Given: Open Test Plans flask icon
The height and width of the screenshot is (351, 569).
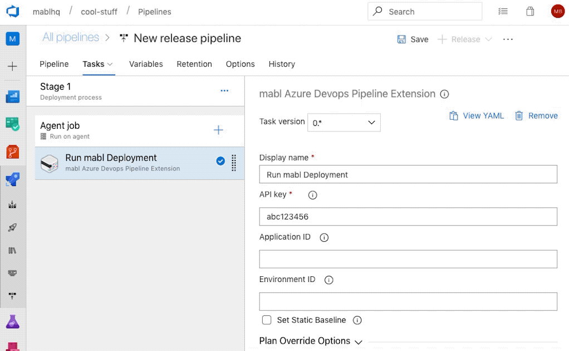Looking at the screenshot, I should (x=12, y=322).
